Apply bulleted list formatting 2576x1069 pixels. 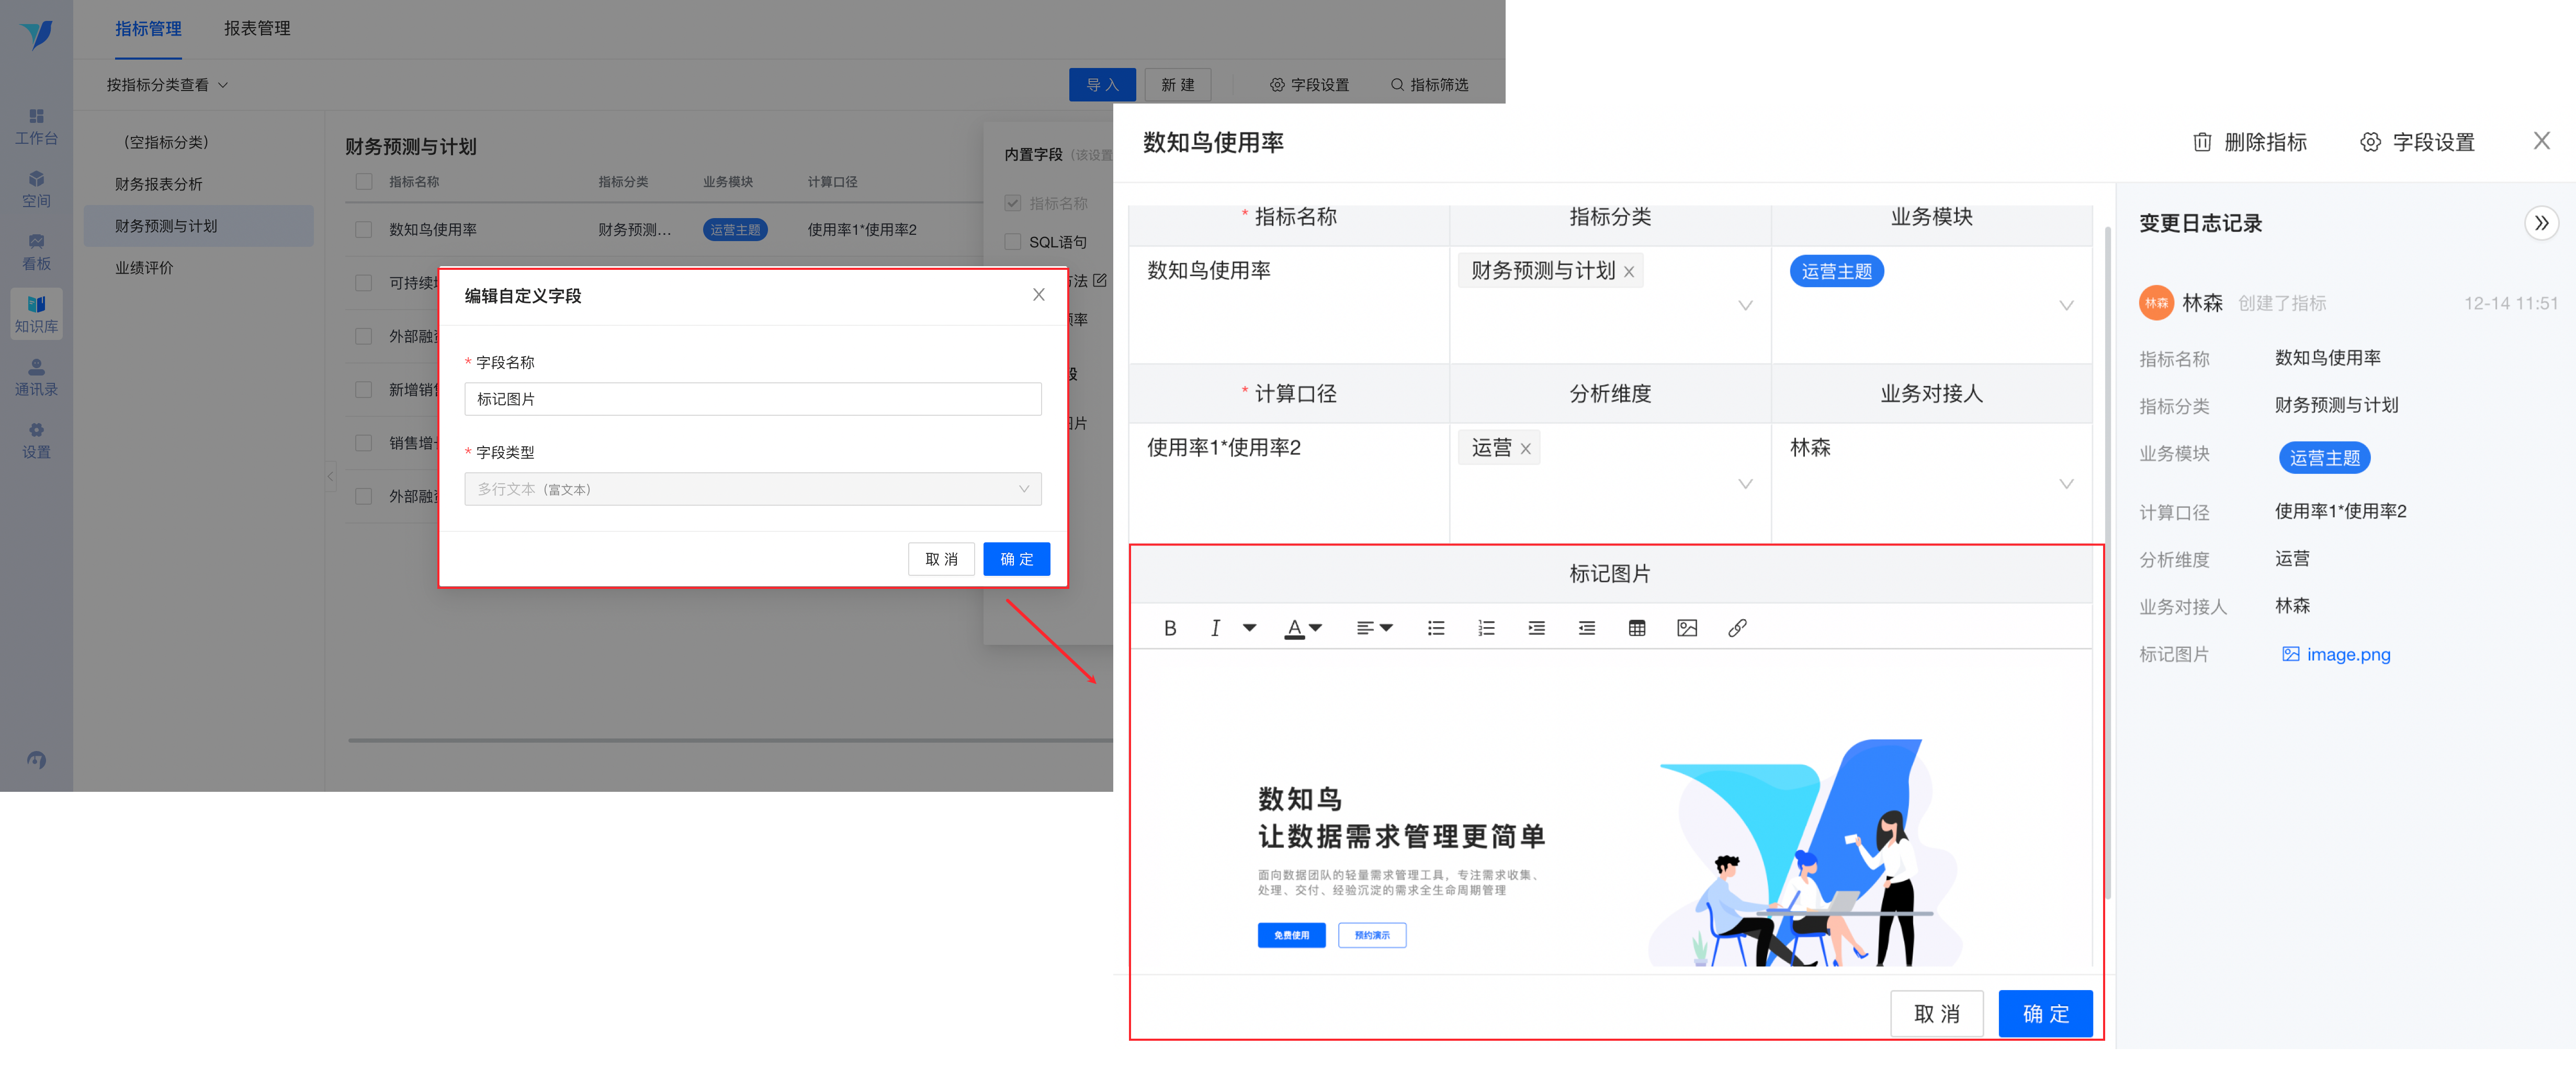(1435, 628)
